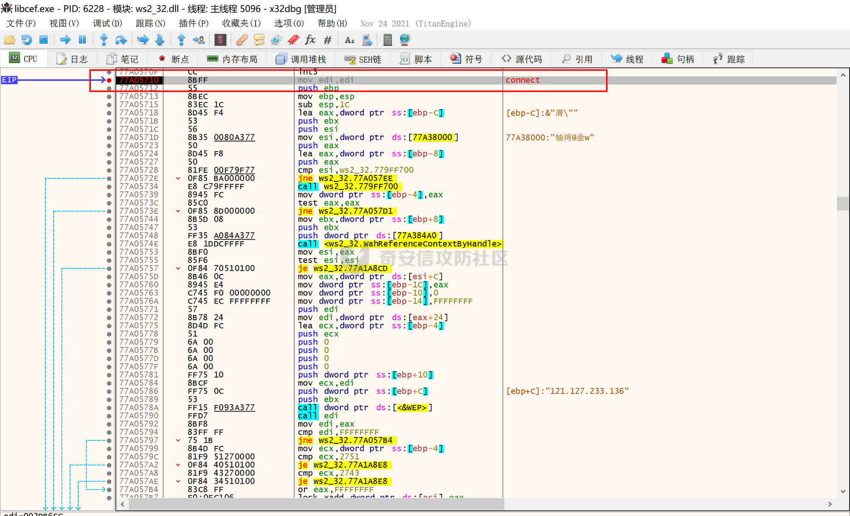Open the calculator icon in toolbar

click(387, 40)
